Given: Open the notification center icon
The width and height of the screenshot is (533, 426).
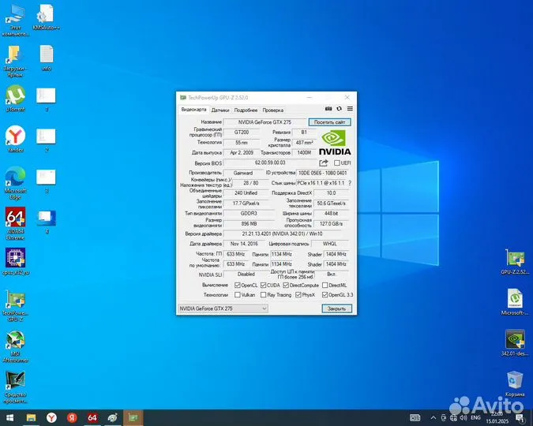Looking at the screenshot, I should (x=520, y=417).
